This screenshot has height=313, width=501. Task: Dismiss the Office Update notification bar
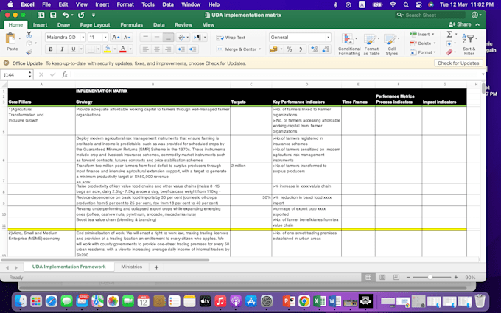click(6, 63)
